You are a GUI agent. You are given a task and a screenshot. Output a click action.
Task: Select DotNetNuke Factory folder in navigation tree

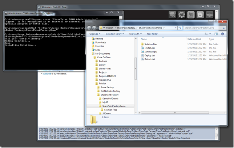coord(111,91)
